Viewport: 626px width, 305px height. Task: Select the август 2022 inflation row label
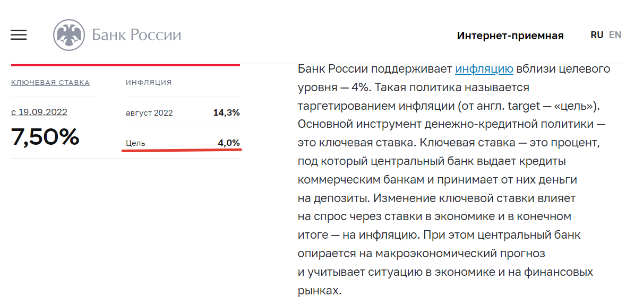pos(149,113)
